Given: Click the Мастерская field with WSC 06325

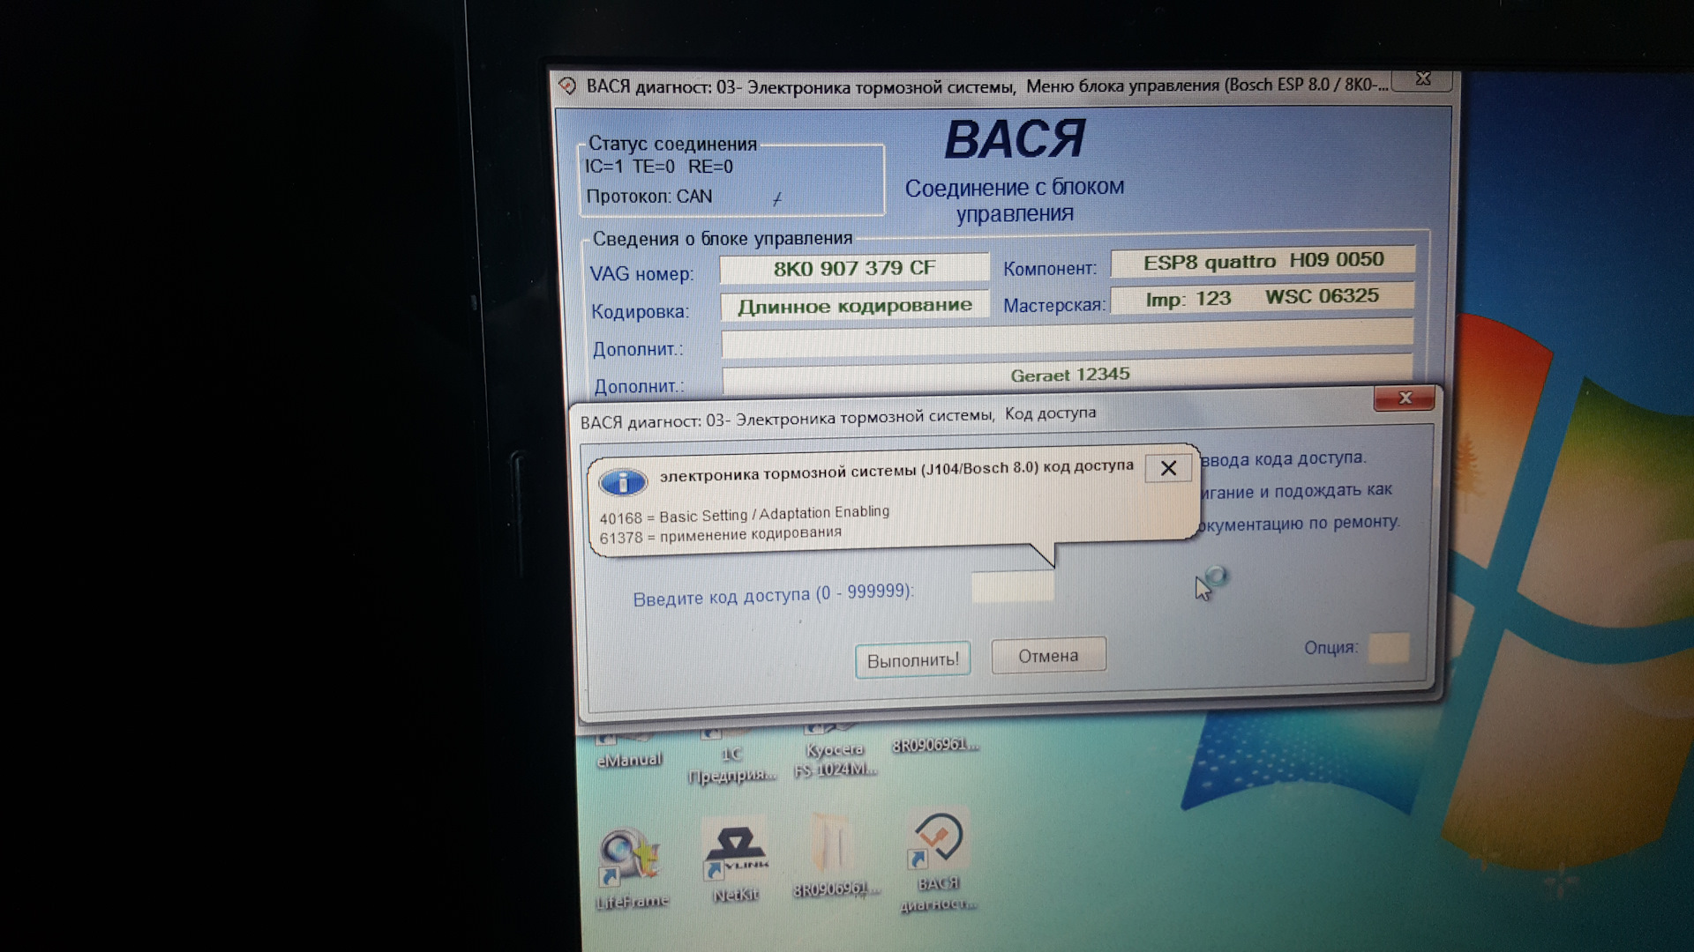Looking at the screenshot, I should [1262, 298].
